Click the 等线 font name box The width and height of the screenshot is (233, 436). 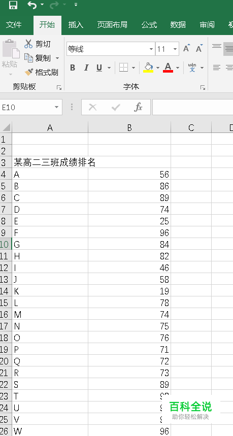(107, 49)
